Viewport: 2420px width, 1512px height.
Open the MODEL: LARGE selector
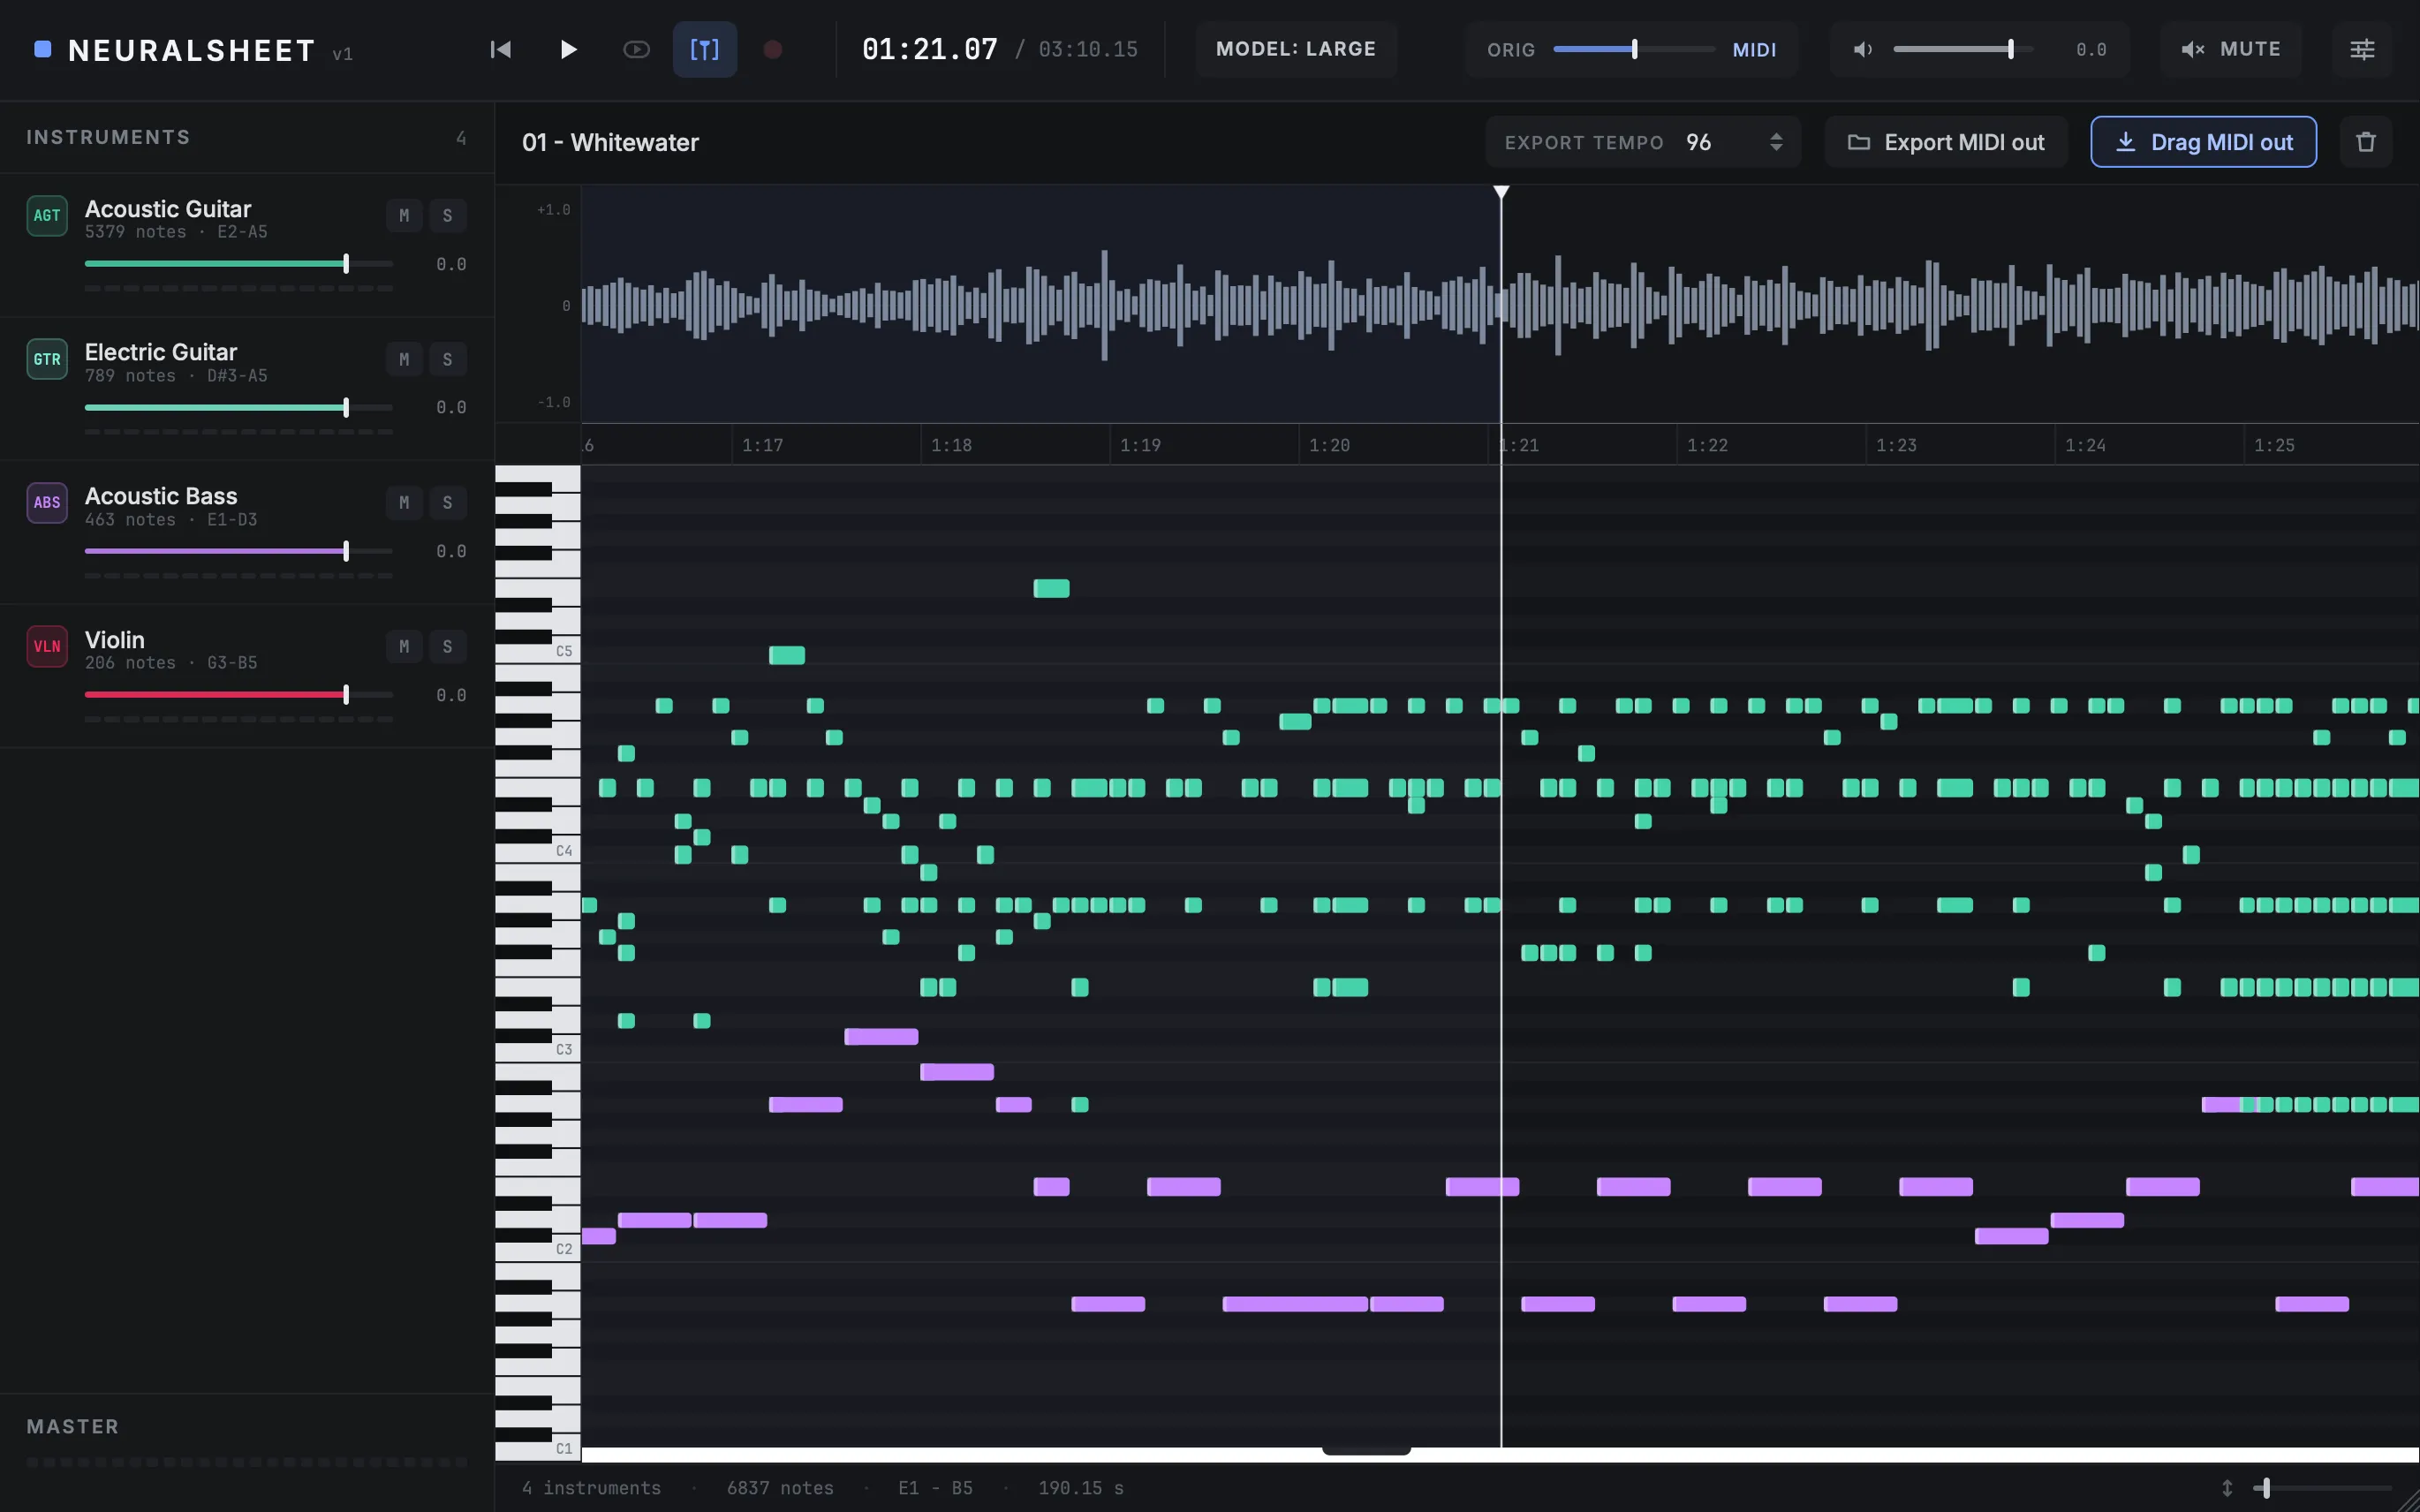point(1295,49)
